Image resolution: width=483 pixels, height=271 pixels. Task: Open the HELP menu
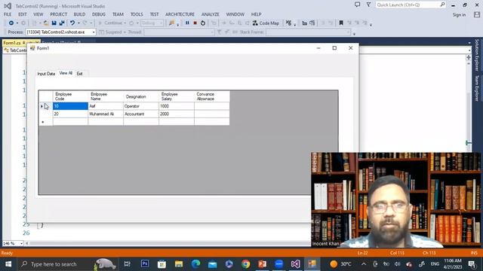257,14
